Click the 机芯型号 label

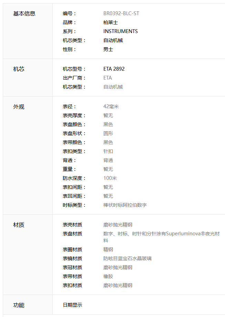74,69
